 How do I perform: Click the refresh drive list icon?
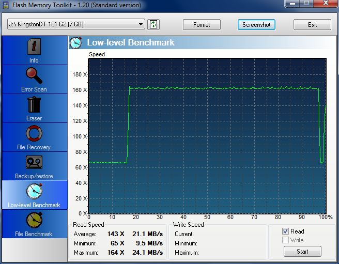coord(153,24)
